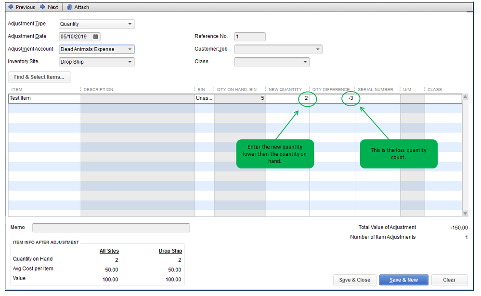Image resolution: width=481 pixels, height=296 pixels.
Task: Click into the Memo field
Action: coord(111,228)
